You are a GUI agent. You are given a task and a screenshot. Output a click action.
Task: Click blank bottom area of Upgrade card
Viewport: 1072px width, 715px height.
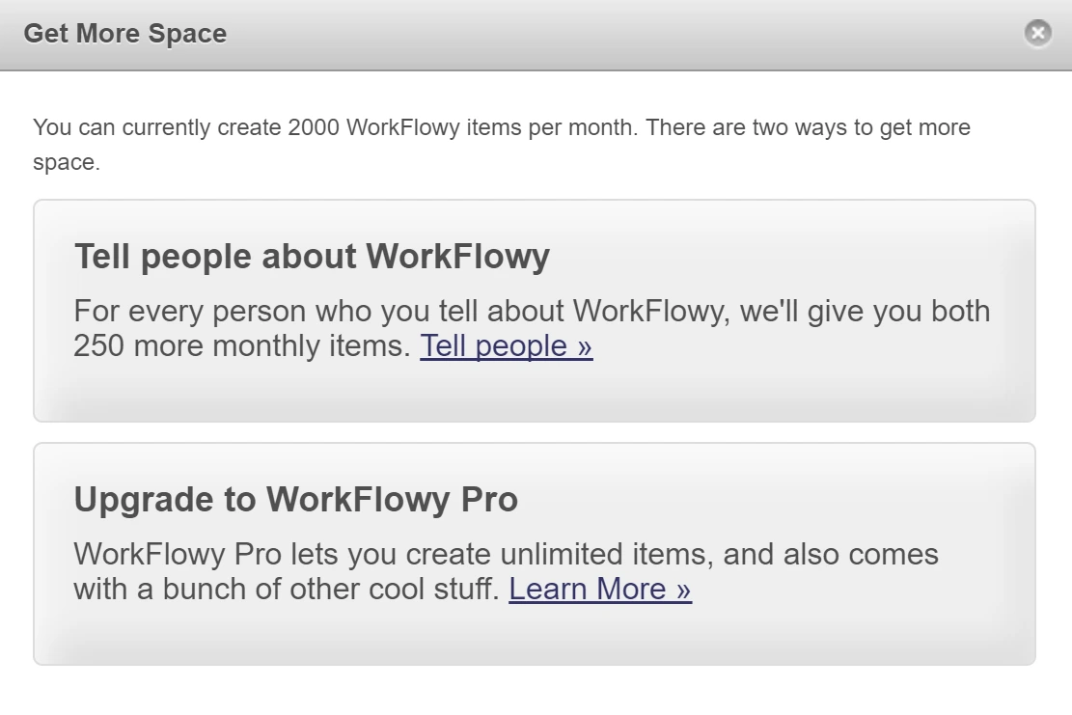[534, 636]
